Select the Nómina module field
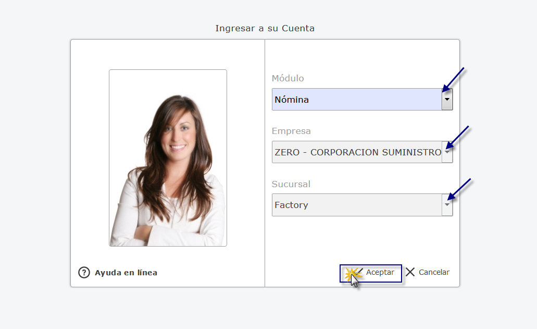This screenshot has width=537, height=329. coord(357,100)
